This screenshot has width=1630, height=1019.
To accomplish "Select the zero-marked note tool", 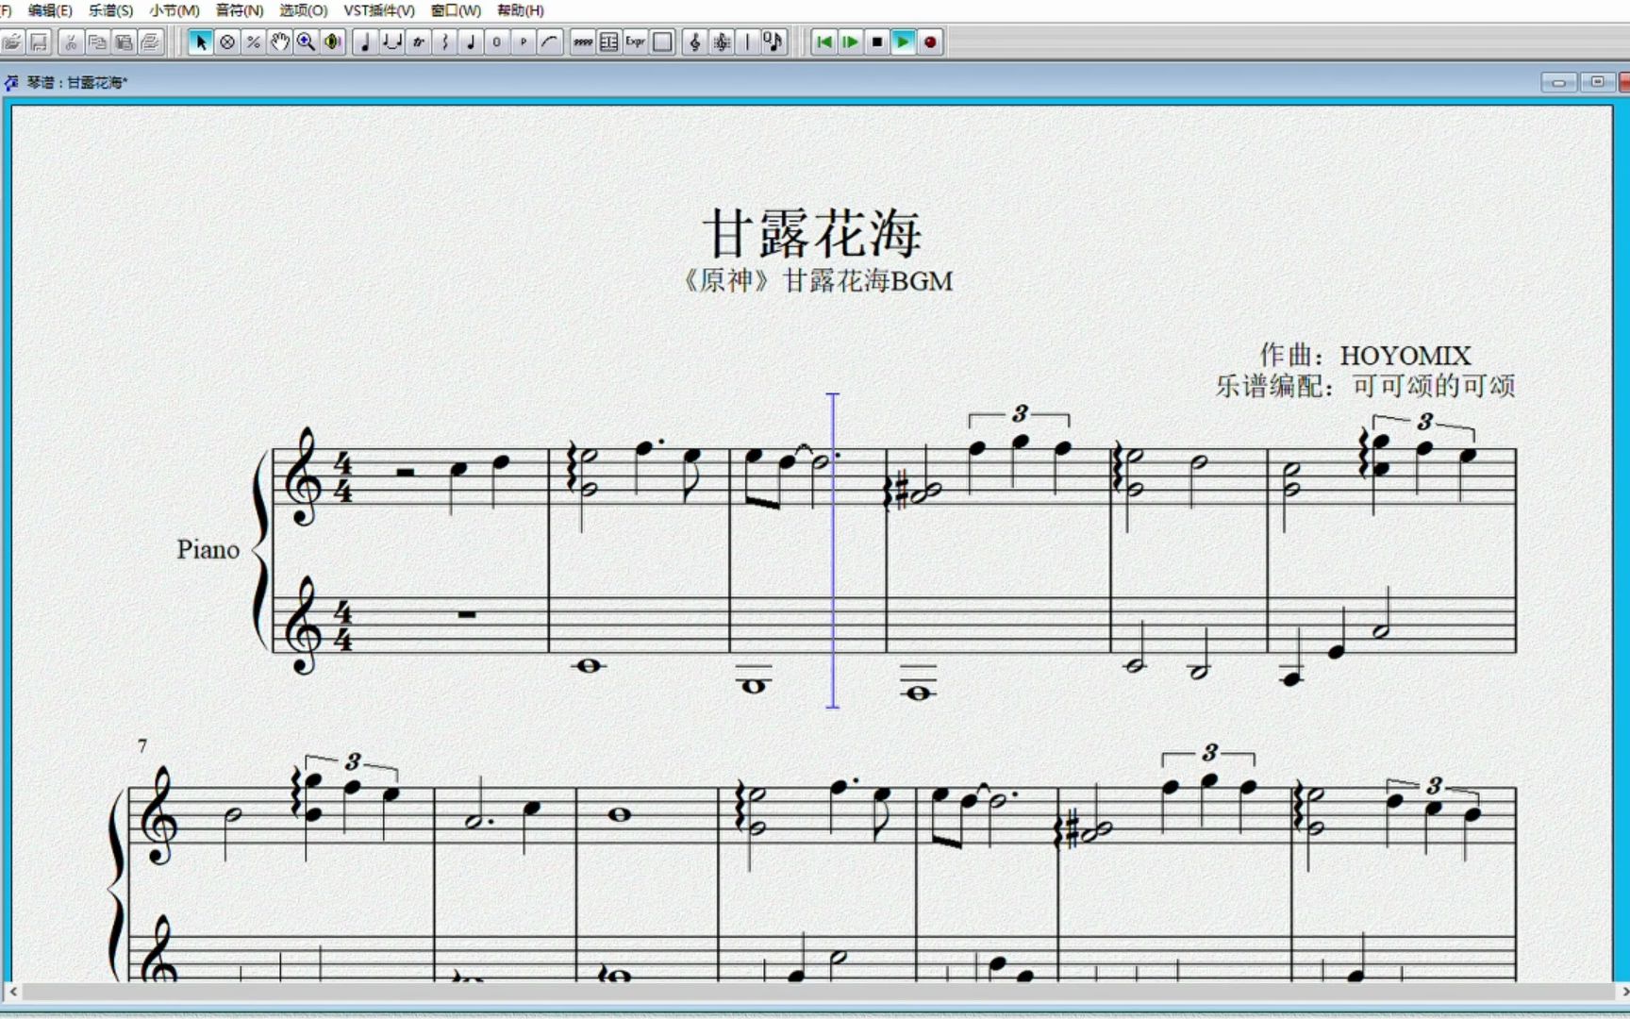I will (497, 42).
